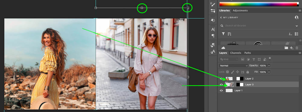
Task: Open the Character panel icon
Action: [213, 30]
